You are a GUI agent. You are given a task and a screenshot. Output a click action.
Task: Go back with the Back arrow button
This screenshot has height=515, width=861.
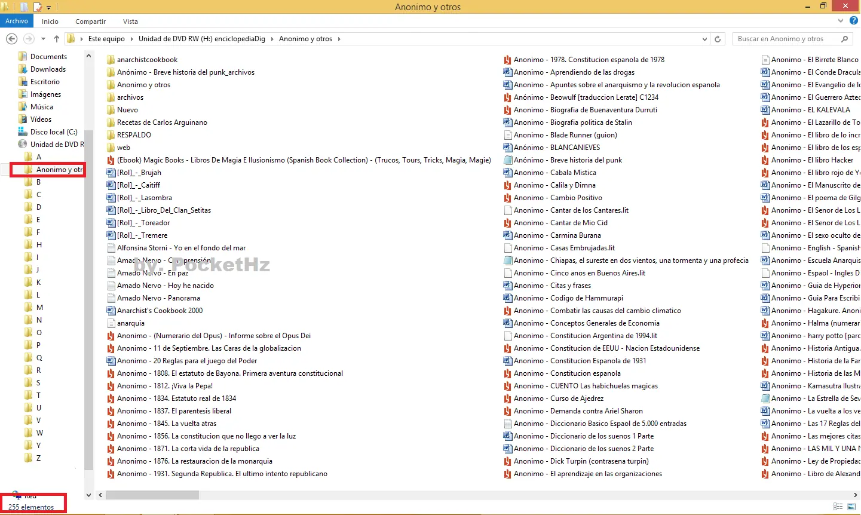(x=11, y=39)
